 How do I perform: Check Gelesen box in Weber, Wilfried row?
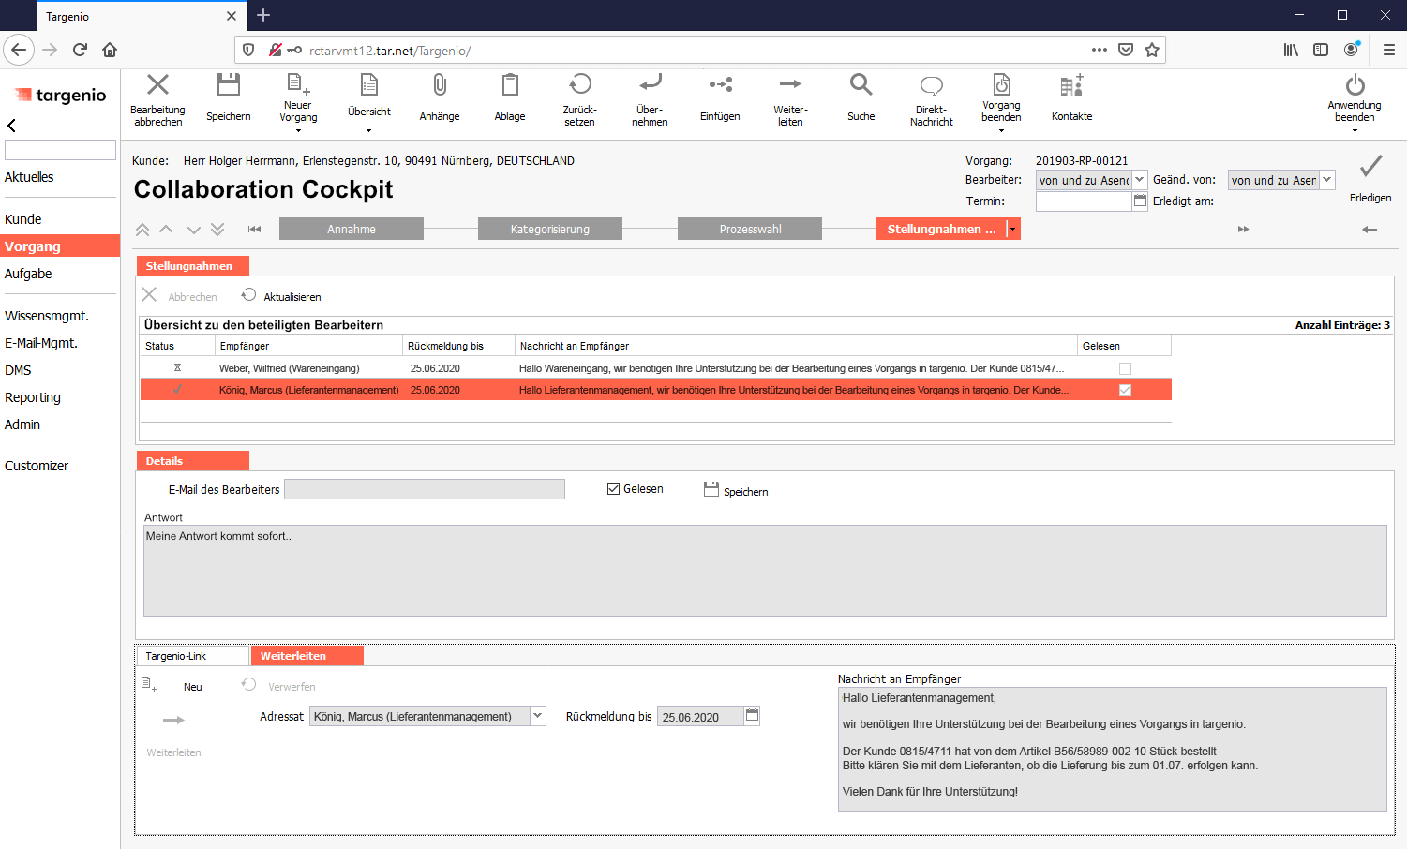[1125, 369]
